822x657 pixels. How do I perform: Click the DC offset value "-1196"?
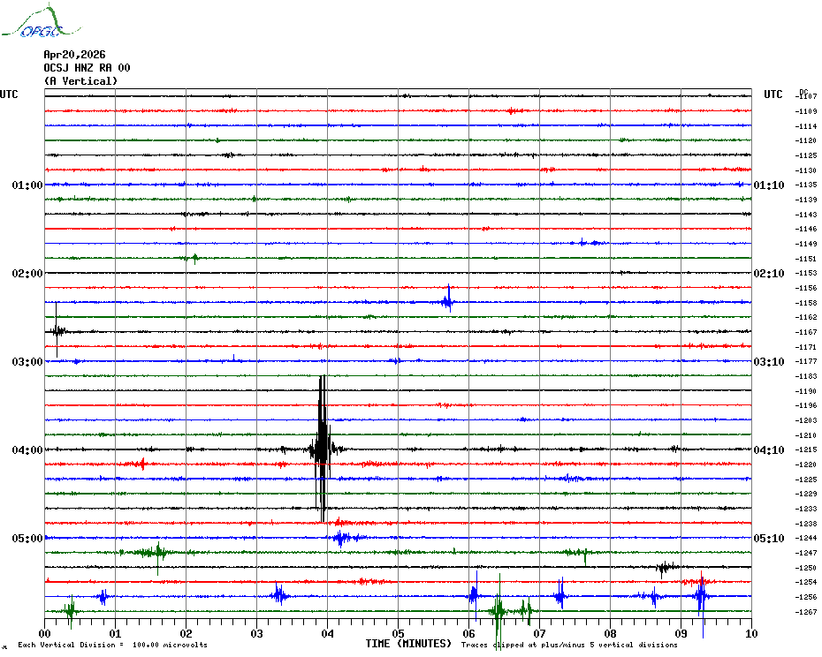[x=806, y=405]
